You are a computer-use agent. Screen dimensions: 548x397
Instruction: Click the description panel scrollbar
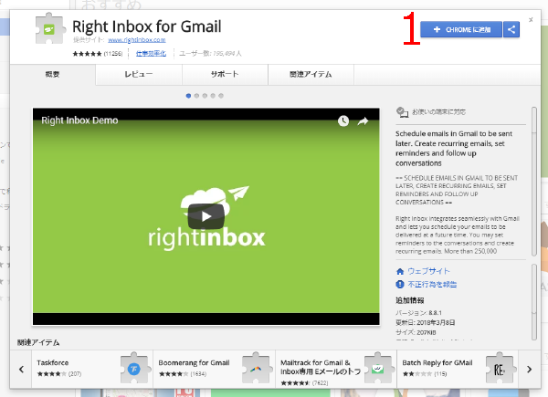pos(533,182)
